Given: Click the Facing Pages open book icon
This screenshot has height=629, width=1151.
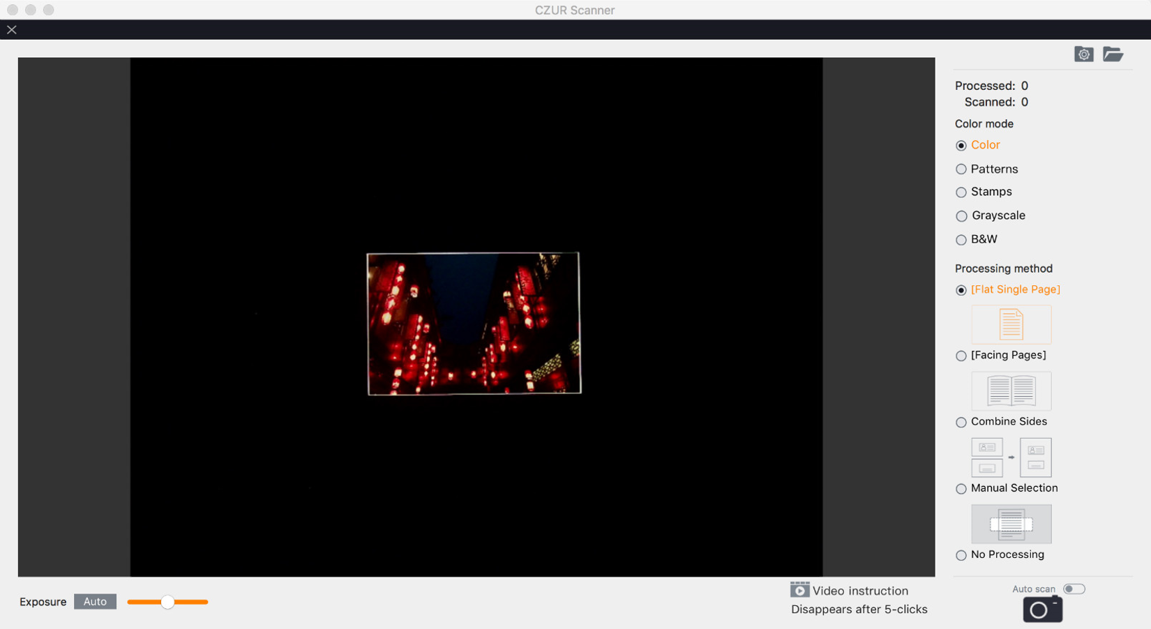Looking at the screenshot, I should (x=1011, y=391).
